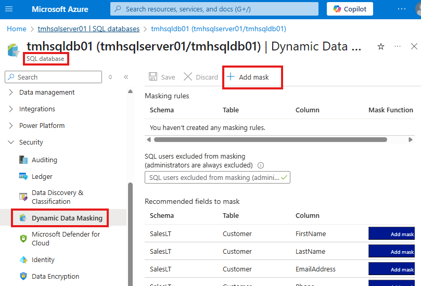This screenshot has height=286, width=421.
Task: Click the Defender for Cloud shield icon
Action: 23,239
